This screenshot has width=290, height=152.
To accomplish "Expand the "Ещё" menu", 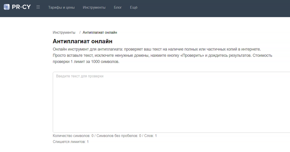I will pos(134,7).
